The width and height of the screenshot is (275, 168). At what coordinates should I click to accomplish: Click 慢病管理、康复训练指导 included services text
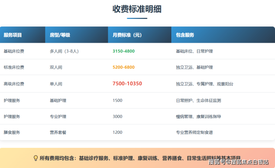(198, 116)
